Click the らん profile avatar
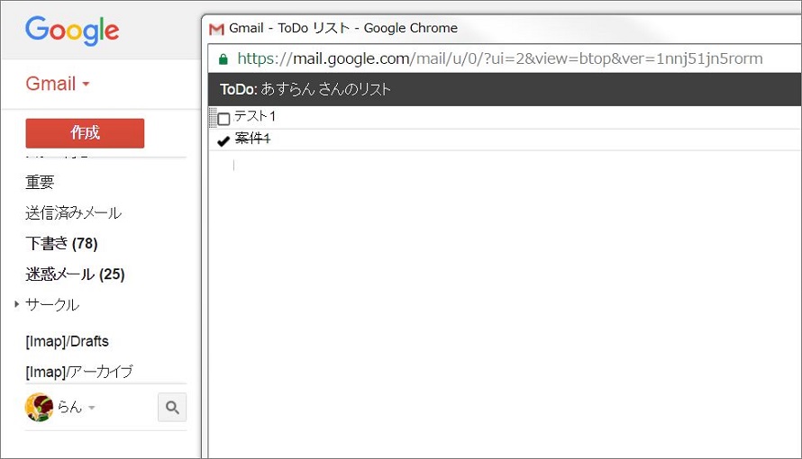 (x=39, y=407)
